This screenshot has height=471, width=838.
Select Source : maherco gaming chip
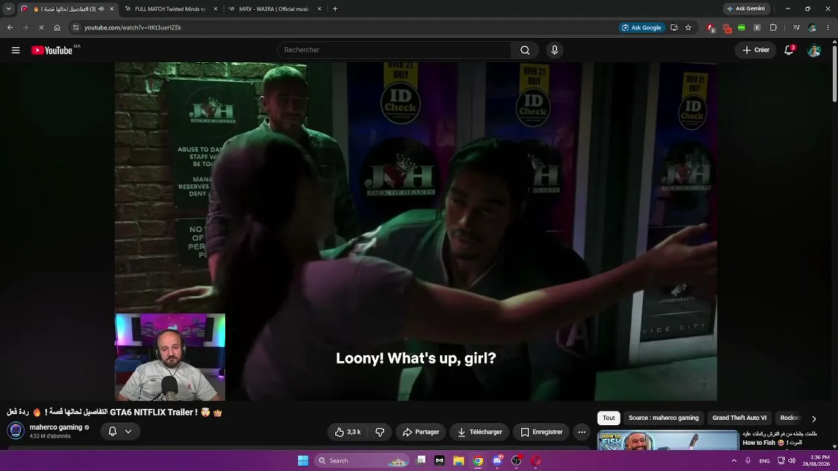(x=663, y=418)
